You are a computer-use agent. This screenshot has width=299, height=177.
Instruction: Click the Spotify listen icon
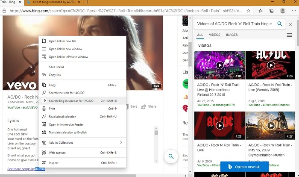coord(185,84)
